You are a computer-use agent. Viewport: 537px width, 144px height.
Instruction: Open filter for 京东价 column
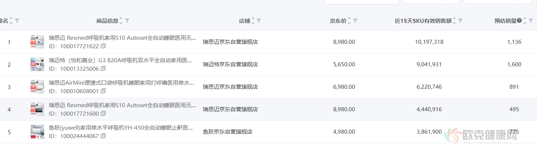355,21
